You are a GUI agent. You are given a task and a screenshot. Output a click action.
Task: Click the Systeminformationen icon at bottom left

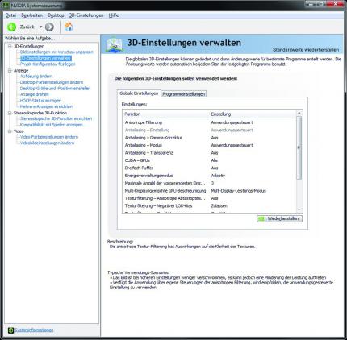[x=10, y=330]
